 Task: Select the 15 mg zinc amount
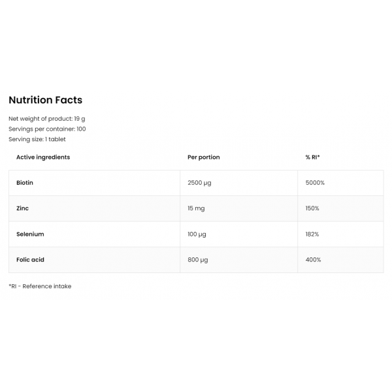click(x=196, y=208)
